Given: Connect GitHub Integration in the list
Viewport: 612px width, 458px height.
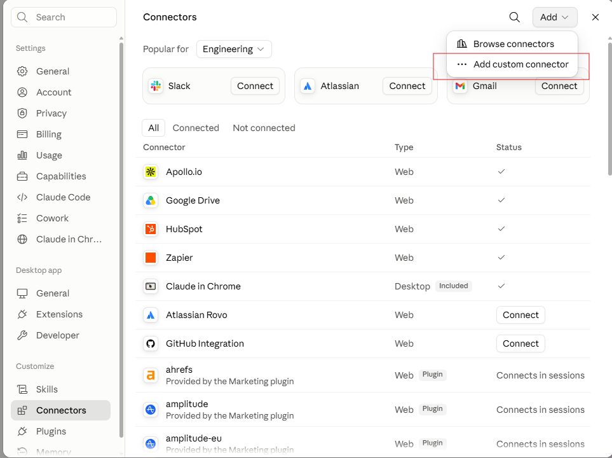Looking at the screenshot, I should click(520, 344).
